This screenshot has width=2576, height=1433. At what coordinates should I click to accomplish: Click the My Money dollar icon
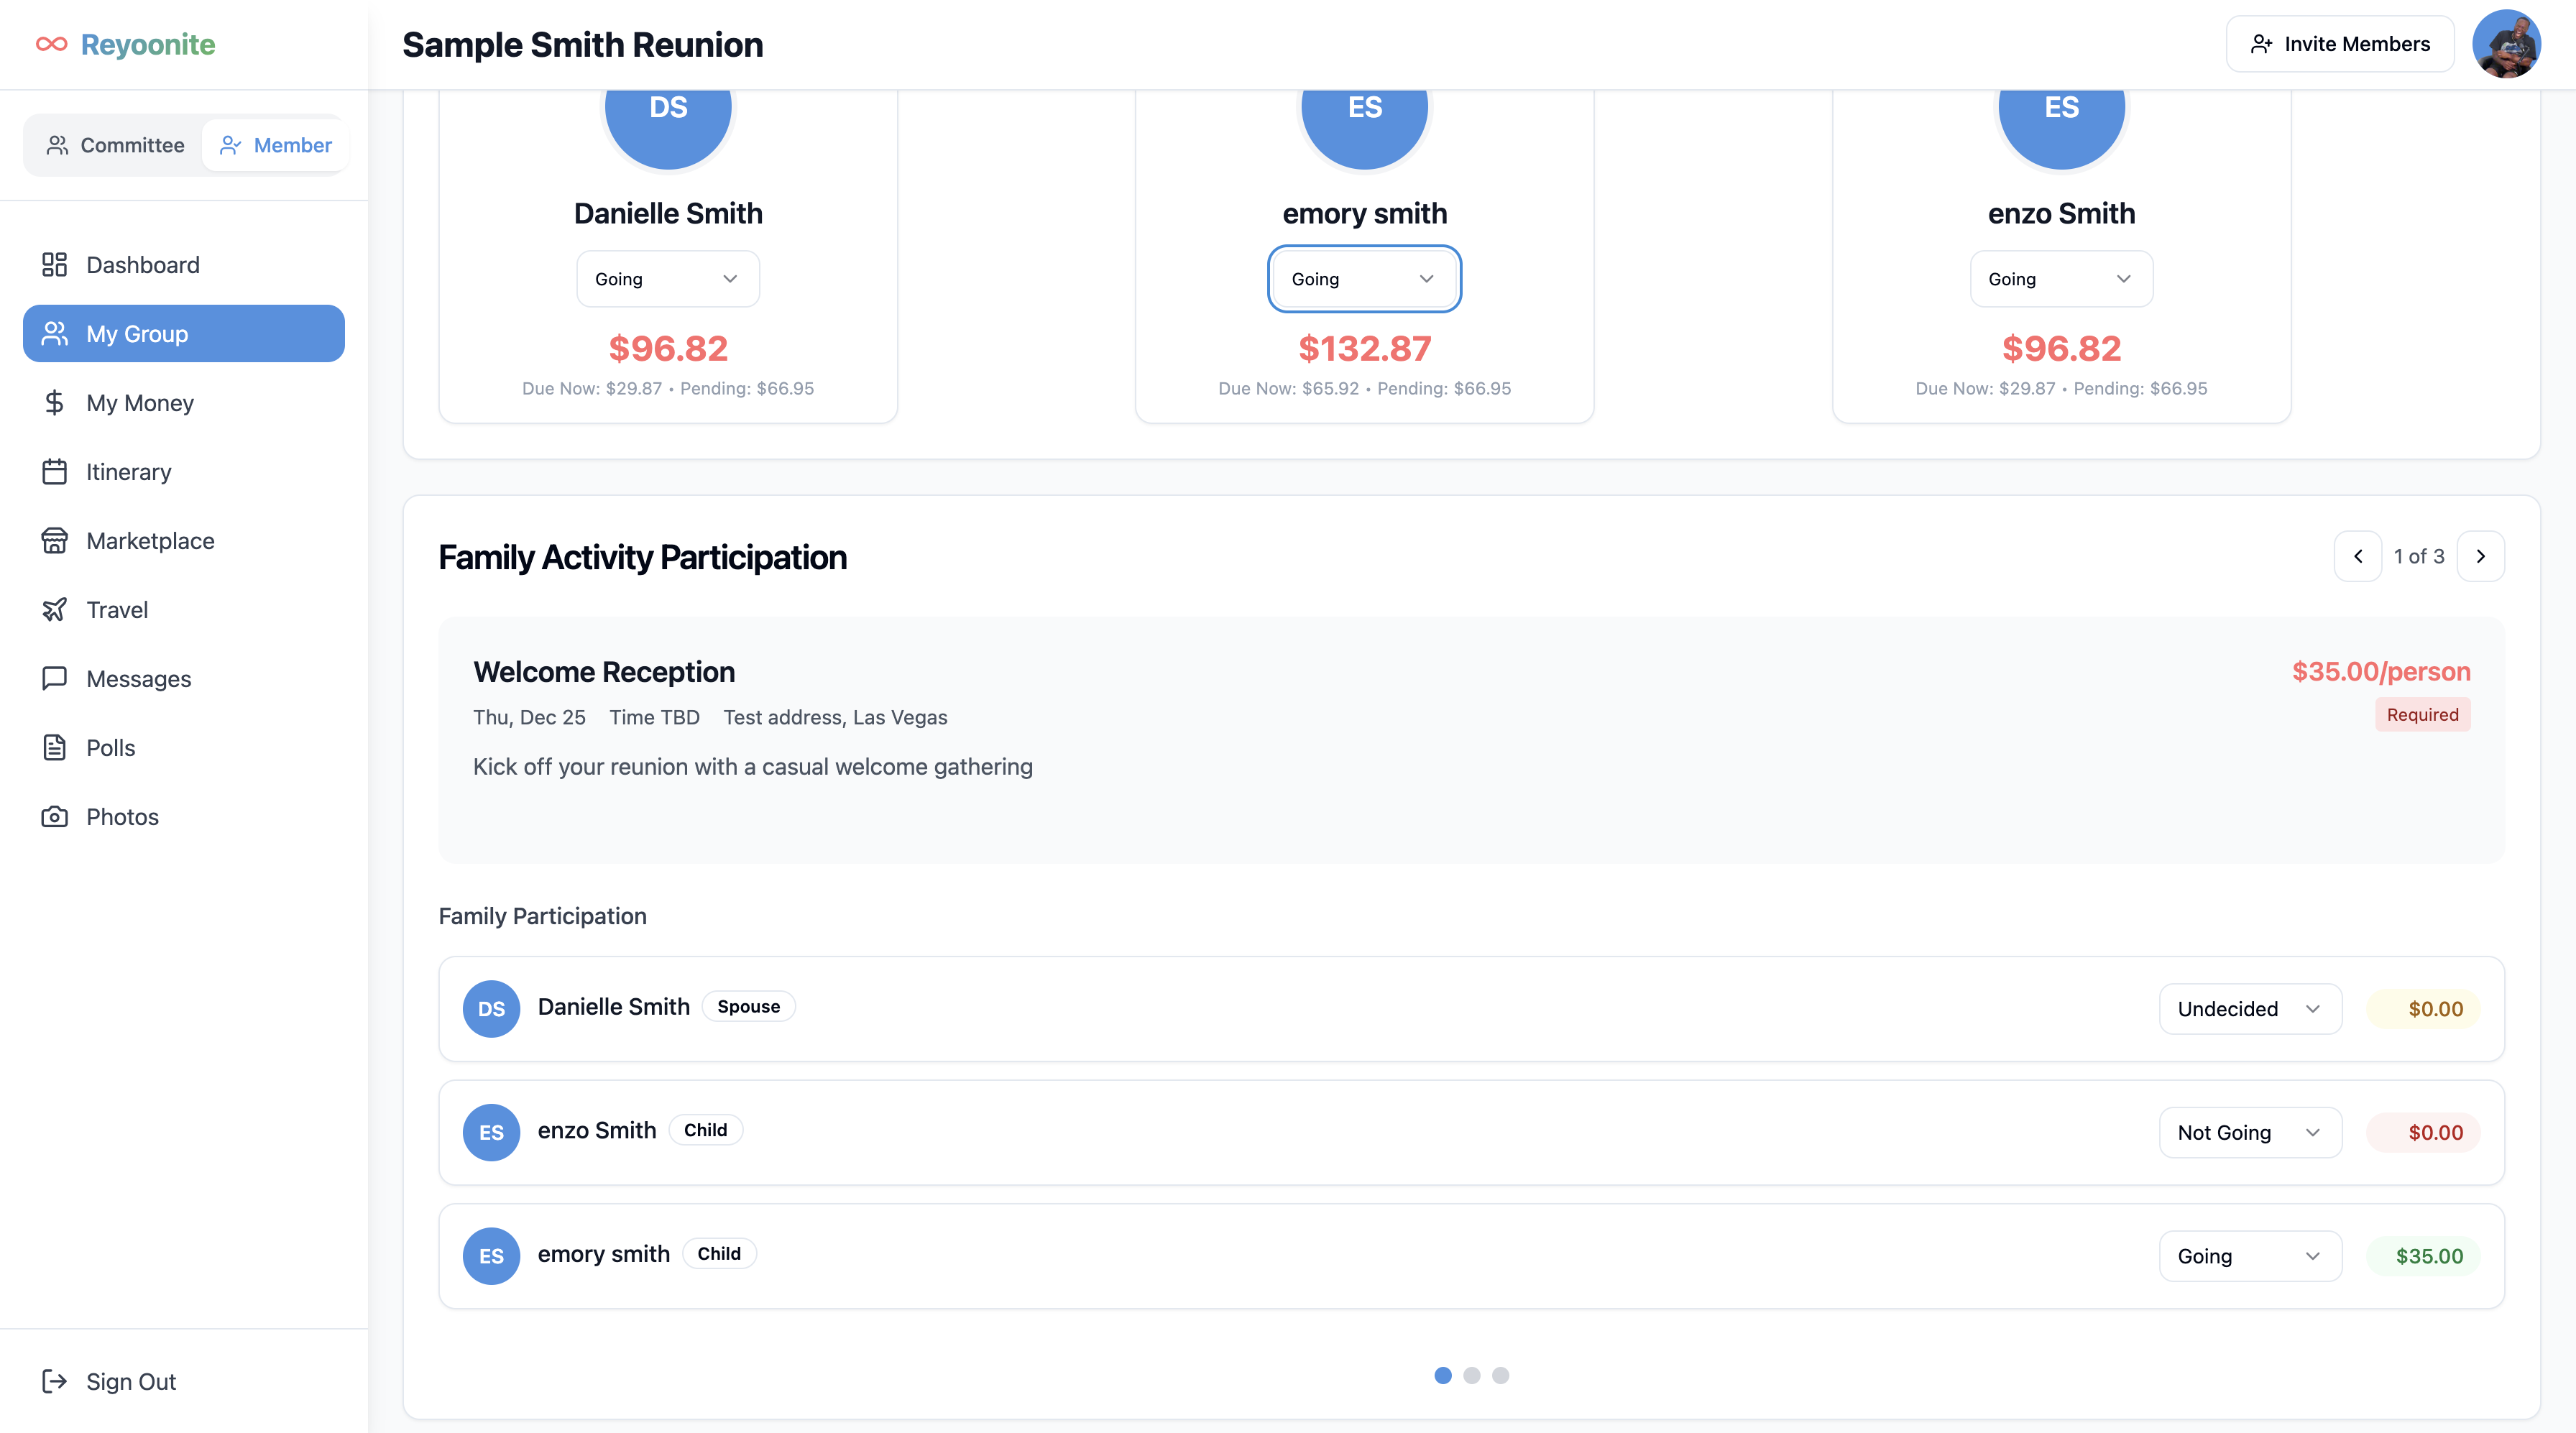click(54, 403)
